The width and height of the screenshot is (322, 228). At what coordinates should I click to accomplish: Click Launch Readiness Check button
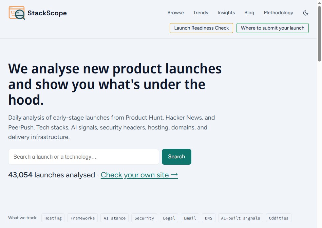(x=201, y=28)
